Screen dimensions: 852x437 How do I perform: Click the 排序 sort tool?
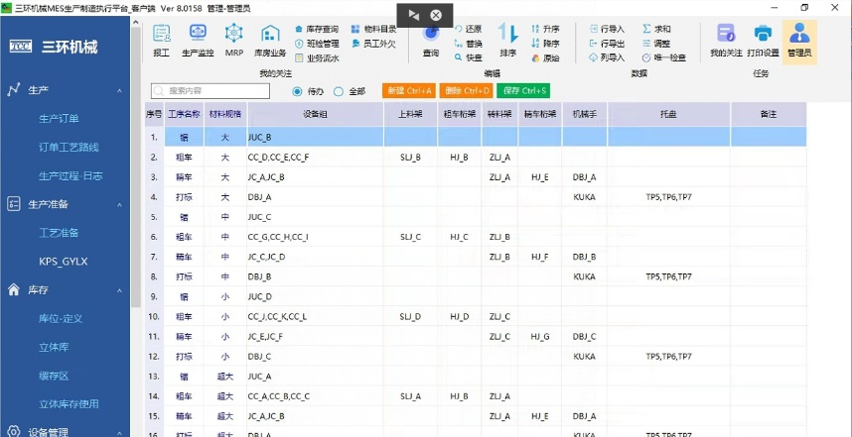pos(508,41)
